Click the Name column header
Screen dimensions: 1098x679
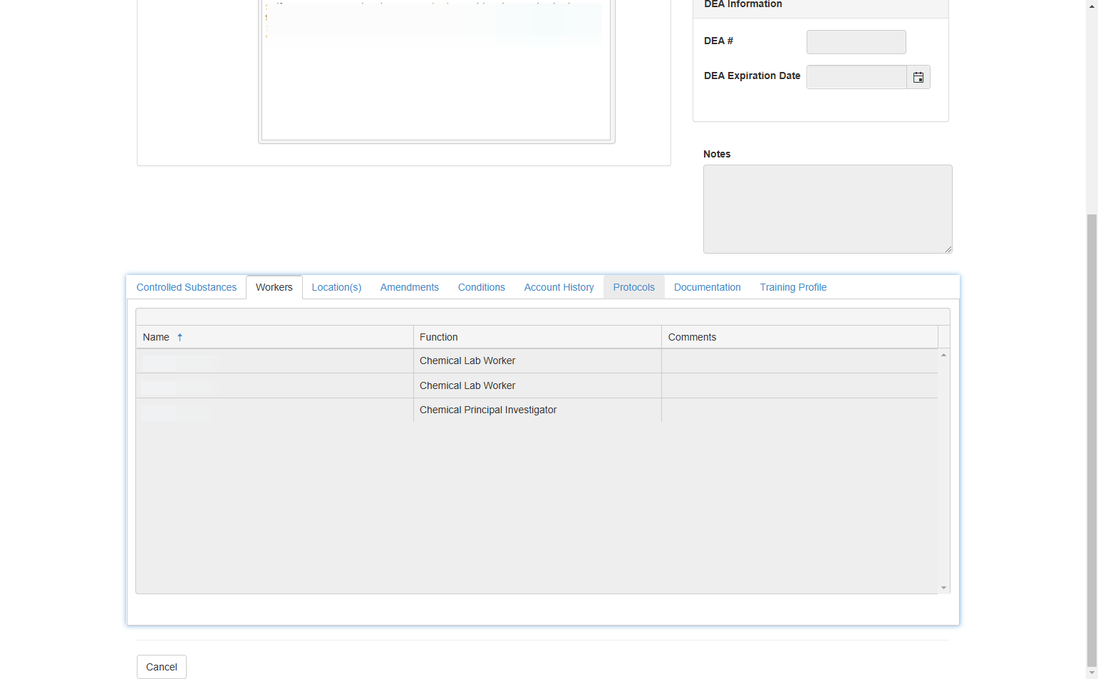(x=274, y=337)
